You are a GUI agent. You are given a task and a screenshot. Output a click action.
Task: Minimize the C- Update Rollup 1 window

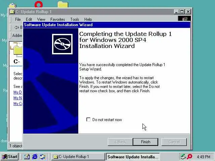pyautogui.click(x=176, y=12)
